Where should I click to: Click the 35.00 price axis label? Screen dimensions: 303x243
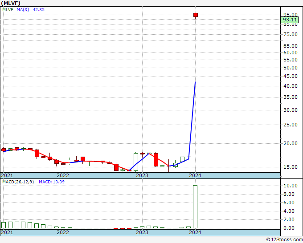(291, 97)
